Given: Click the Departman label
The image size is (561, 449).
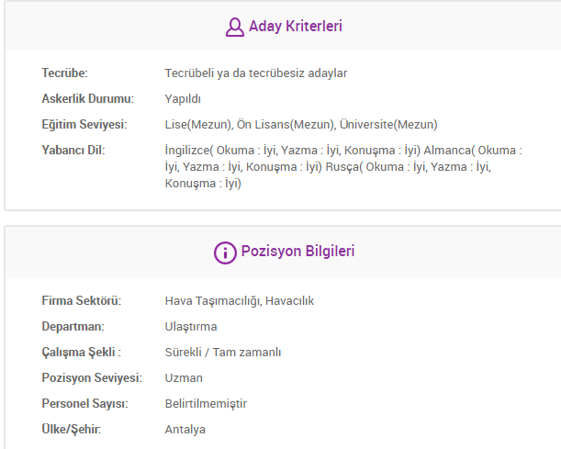Looking at the screenshot, I should pos(73,327).
